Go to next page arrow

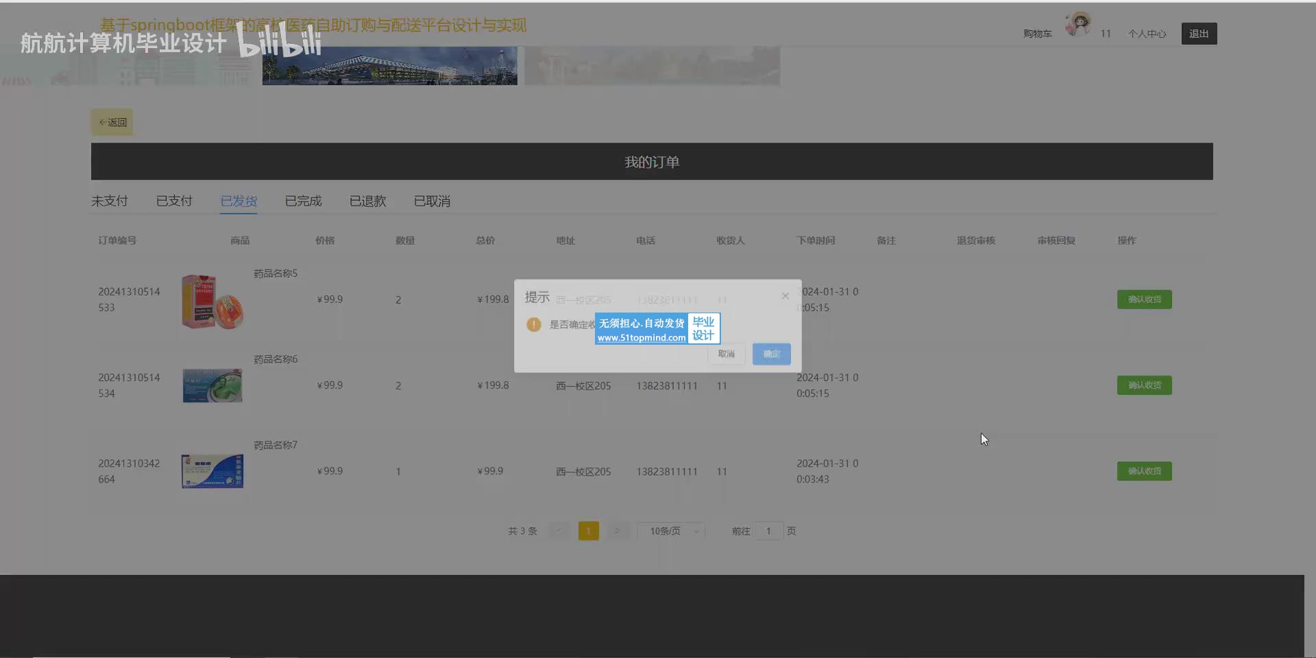point(617,531)
